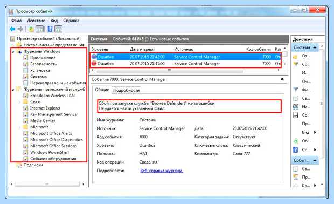This screenshot has width=334, height=204.
Task: Switch to the Общие tab
Action: 102,90
